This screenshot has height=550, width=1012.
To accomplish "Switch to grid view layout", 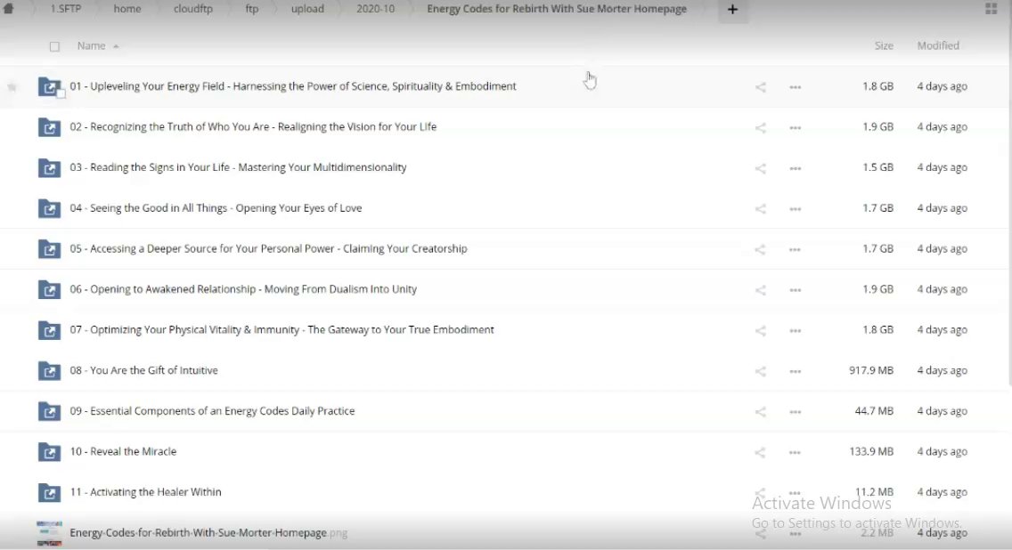I will pos(992,9).
